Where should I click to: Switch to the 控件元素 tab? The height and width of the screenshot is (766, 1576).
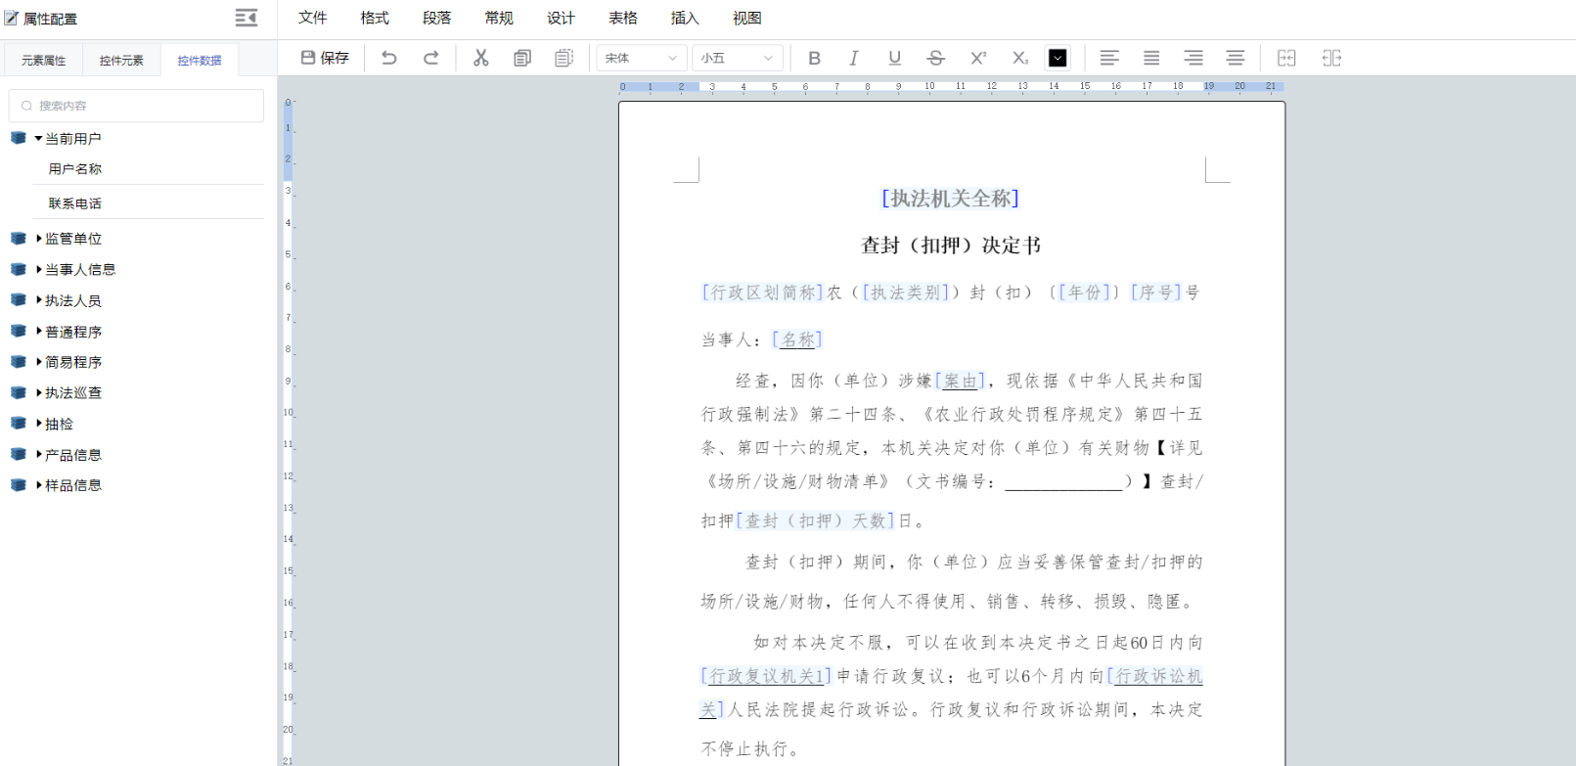121,61
